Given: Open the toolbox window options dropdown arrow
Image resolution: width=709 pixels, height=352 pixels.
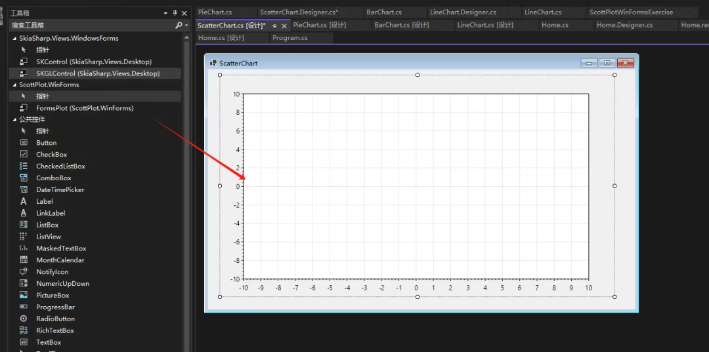Looking at the screenshot, I should (165, 13).
